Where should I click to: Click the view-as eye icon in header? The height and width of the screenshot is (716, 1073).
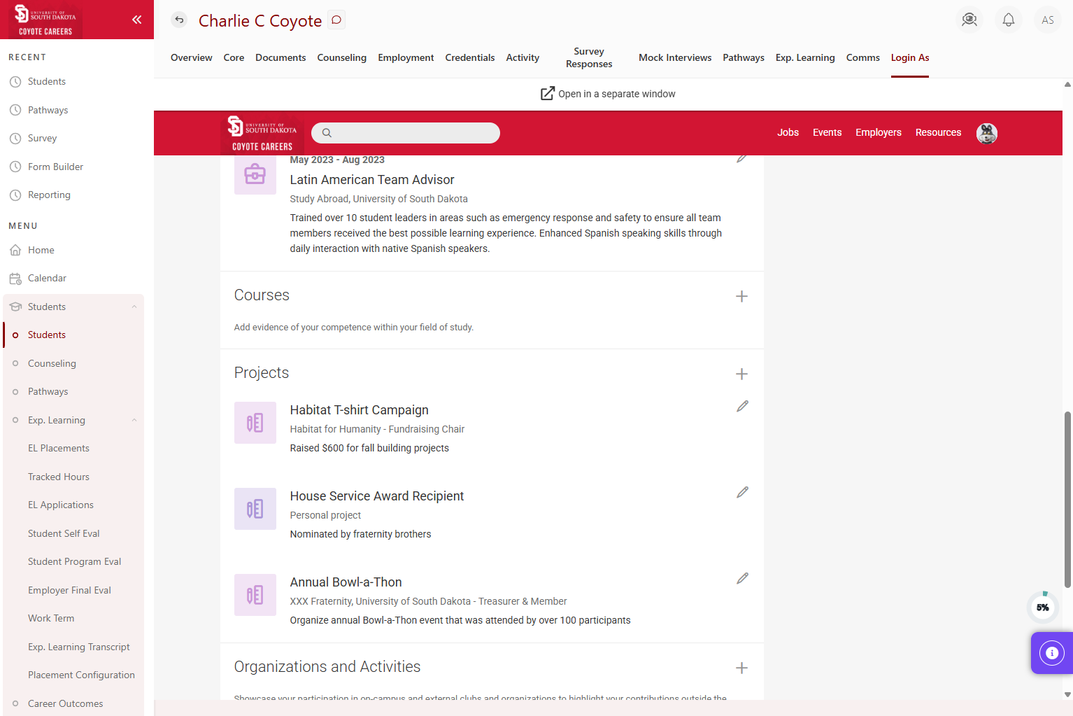tap(969, 20)
